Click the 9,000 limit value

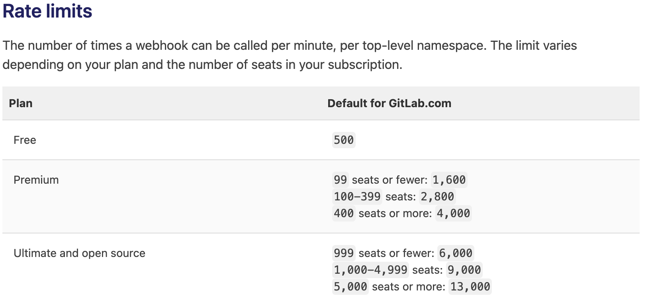pyautogui.click(x=464, y=270)
